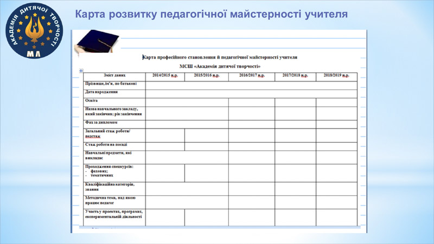The image size is (434, 244).
Task: Click the Дата народження row label
Action: point(101,92)
